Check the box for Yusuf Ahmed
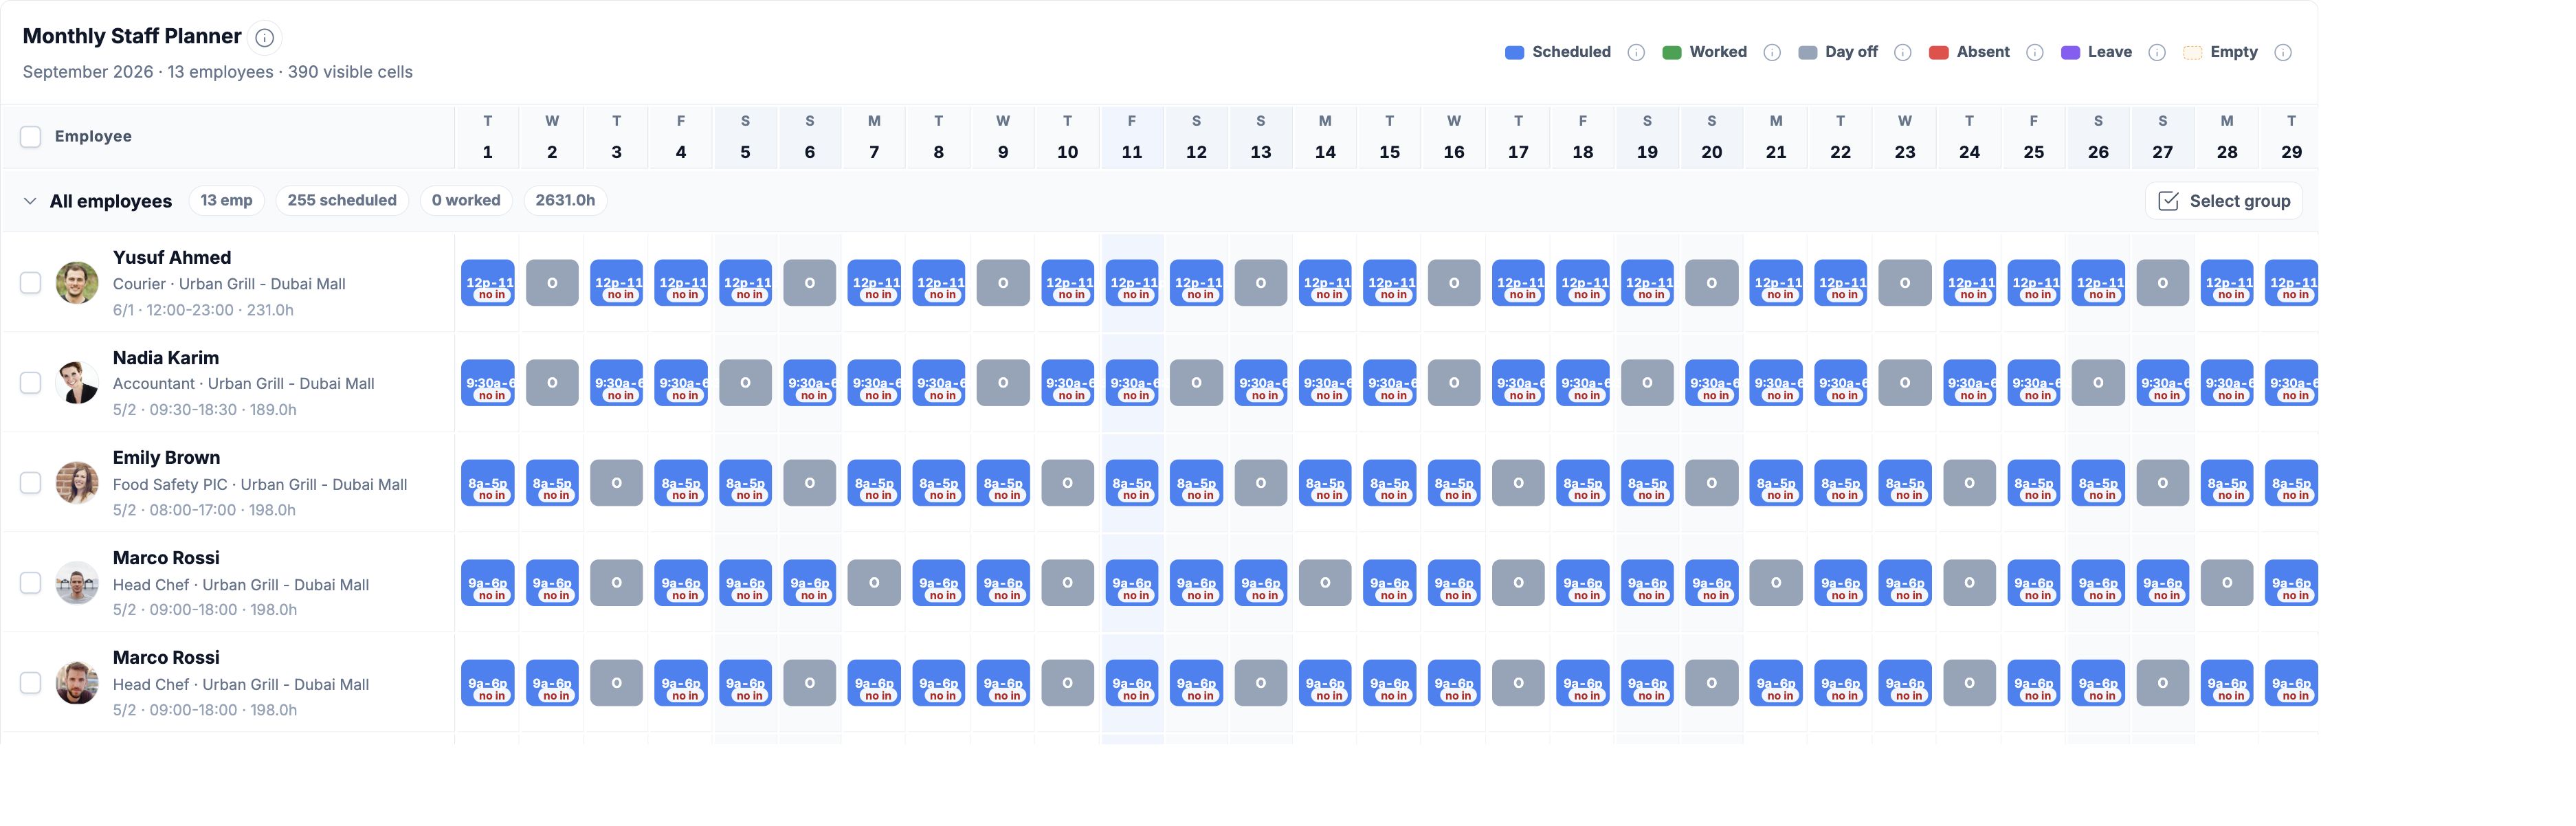This screenshot has height=826, width=2576. [x=31, y=283]
